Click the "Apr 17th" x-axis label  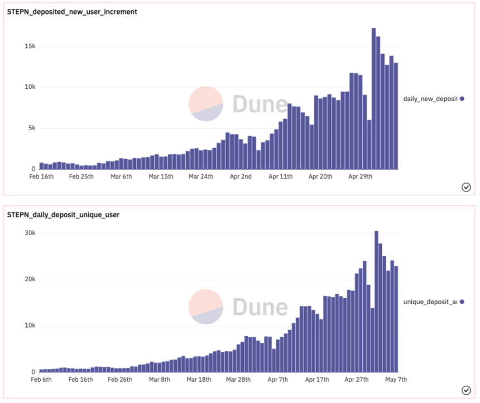(x=317, y=380)
